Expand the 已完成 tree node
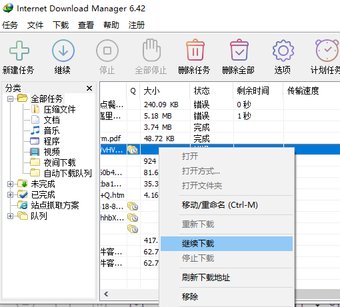This screenshot has width=340, height=307. pos(10,194)
